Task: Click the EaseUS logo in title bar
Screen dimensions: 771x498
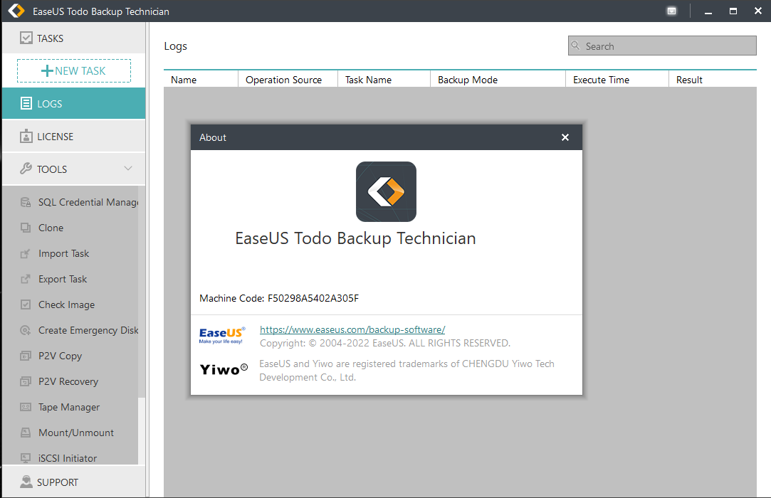Action: tap(16, 11)
